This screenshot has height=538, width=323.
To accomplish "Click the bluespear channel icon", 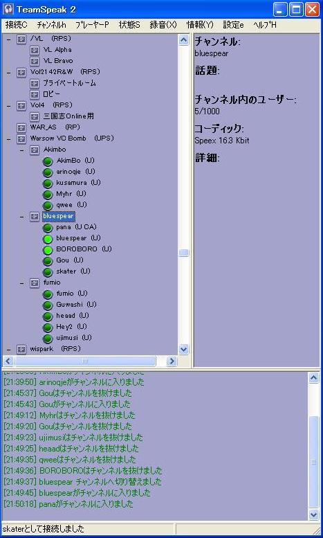I will [x=35, y=217].
